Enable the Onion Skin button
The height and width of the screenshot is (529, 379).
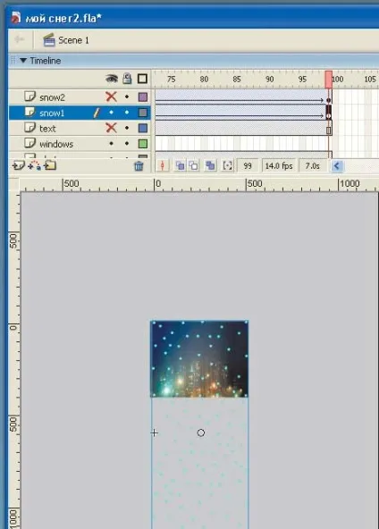pos(180,165)
